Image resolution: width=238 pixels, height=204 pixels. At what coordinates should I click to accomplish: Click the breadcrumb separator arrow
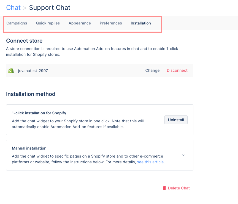pos(25,8)
